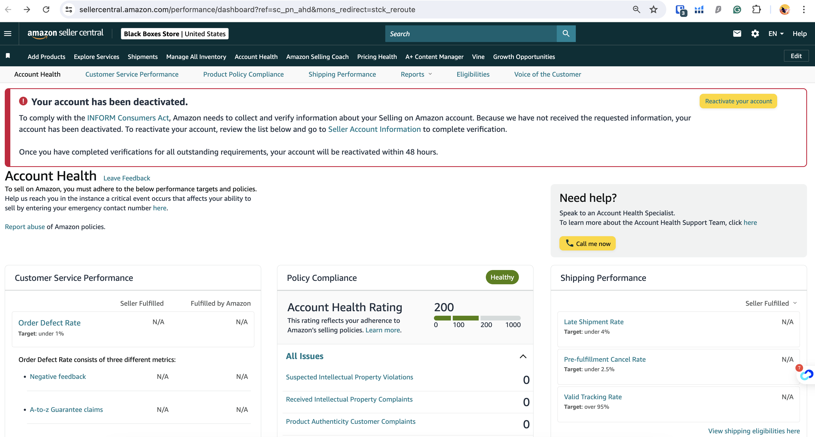Open Shipments menu item

tap(143, 57)
